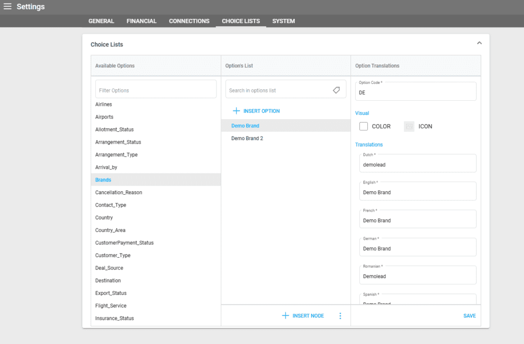524x344 pixels.
Task: Choose Cancellation_Reason in Available Options
Action: tap(119, 193)
